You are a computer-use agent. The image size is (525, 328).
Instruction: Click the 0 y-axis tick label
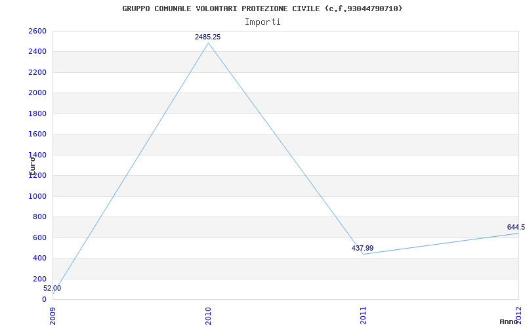click(x=44, y=300)
